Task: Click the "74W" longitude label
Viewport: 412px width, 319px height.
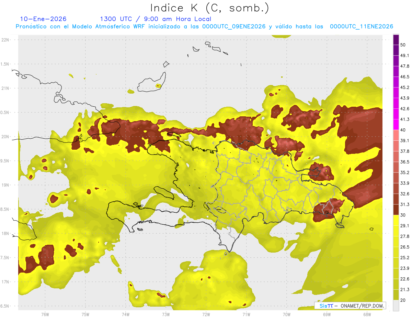Action: (125, 314)
